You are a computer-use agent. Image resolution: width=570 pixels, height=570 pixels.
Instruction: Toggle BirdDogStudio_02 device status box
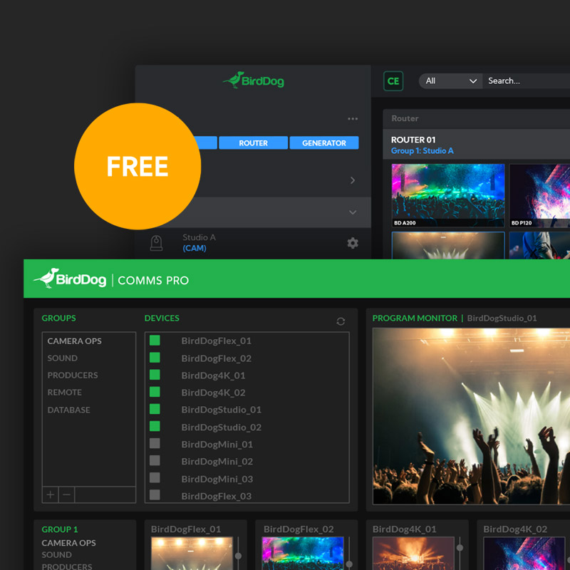coord(155,426)
